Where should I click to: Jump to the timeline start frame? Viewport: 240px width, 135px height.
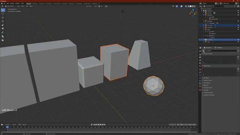click(x=94, y=124)
